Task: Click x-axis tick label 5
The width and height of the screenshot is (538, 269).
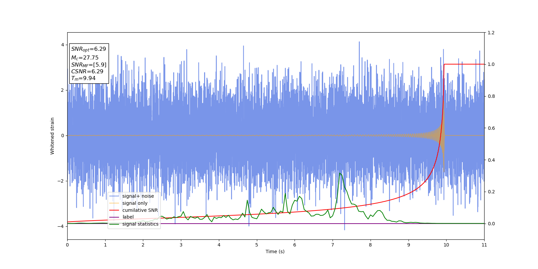Action: coord(257,245)
